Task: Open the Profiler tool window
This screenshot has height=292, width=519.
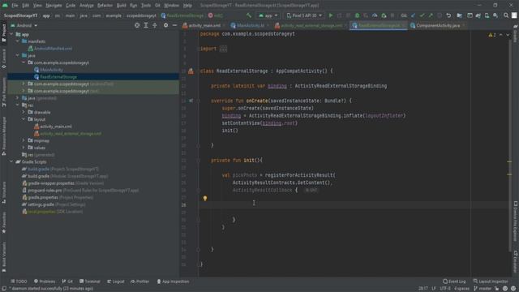Action: (x=140, y=281)
